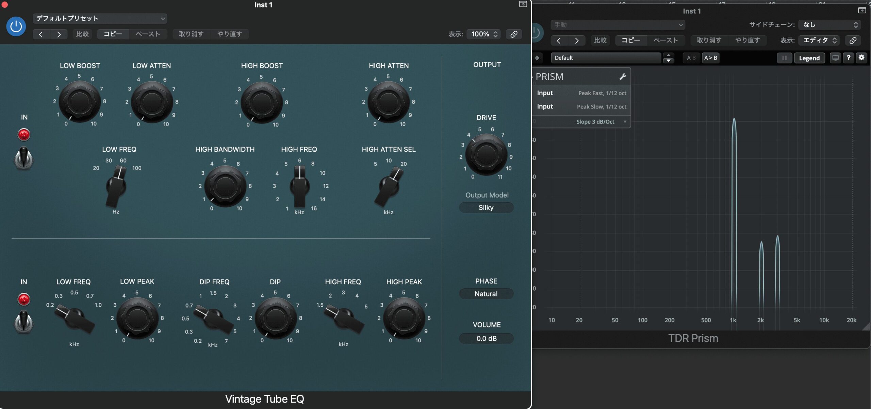Open the デフォルトプリセット preset dropdown
The image size is (871, 409).
point(100,18)
